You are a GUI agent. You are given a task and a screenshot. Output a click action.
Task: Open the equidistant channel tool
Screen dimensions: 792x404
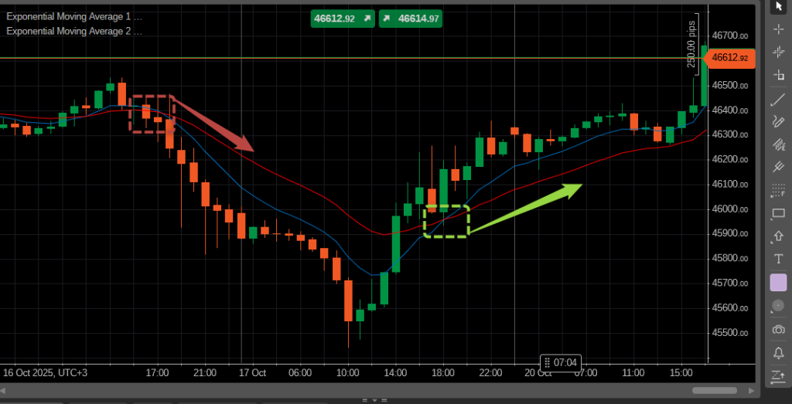778,144
